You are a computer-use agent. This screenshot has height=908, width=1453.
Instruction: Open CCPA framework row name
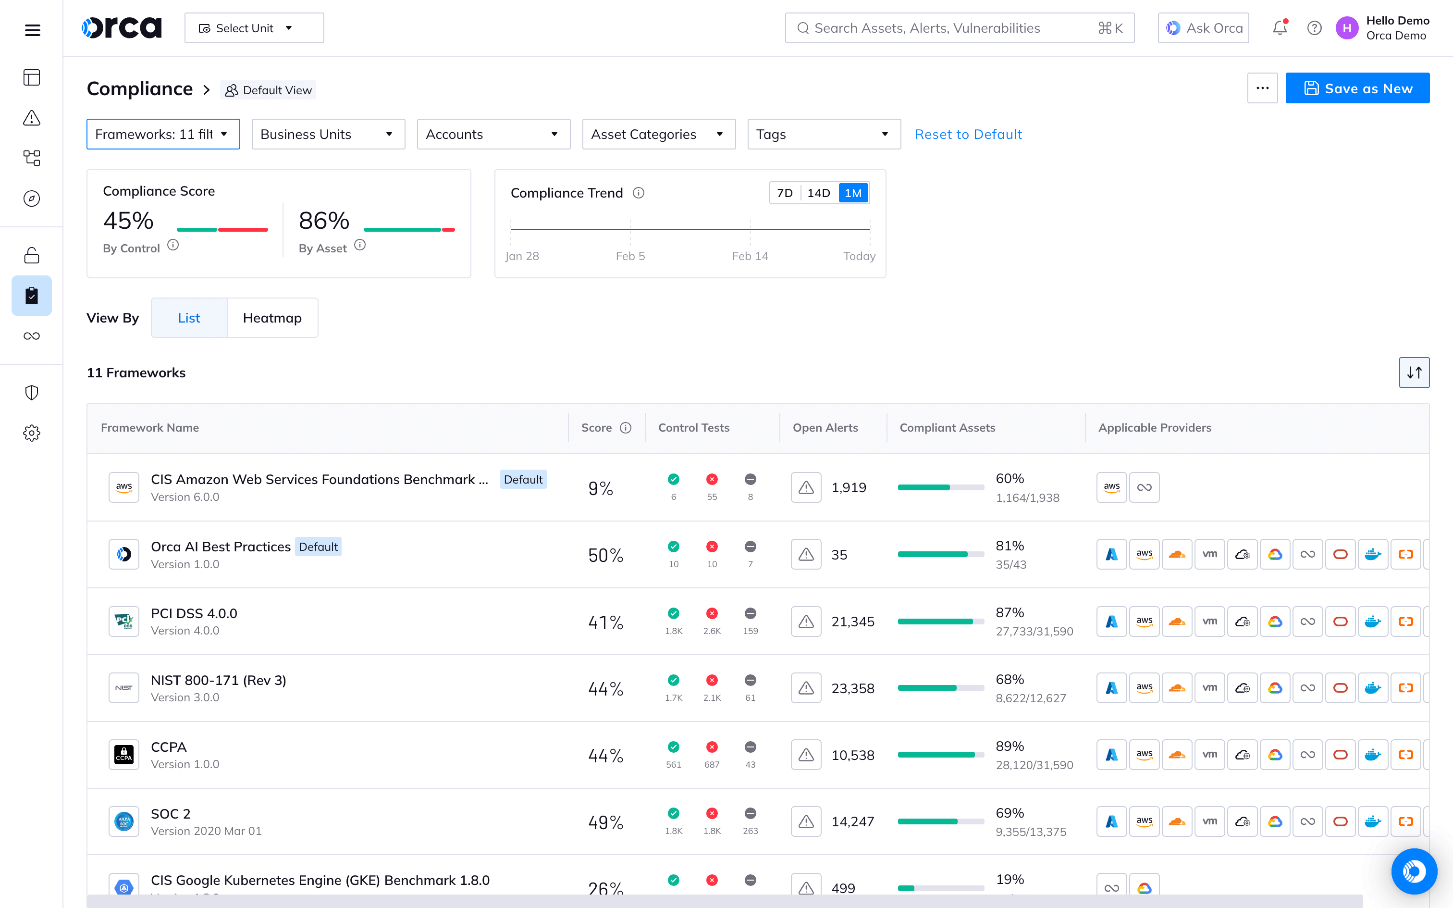click(169, 747)
